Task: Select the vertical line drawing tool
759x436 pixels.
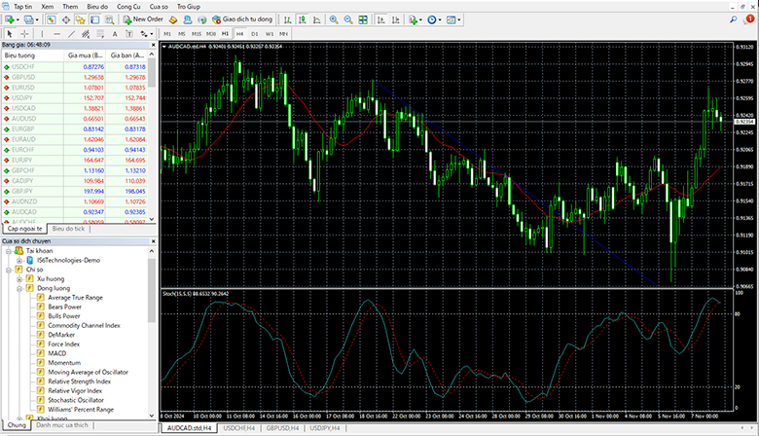Action: pos(42,34)
